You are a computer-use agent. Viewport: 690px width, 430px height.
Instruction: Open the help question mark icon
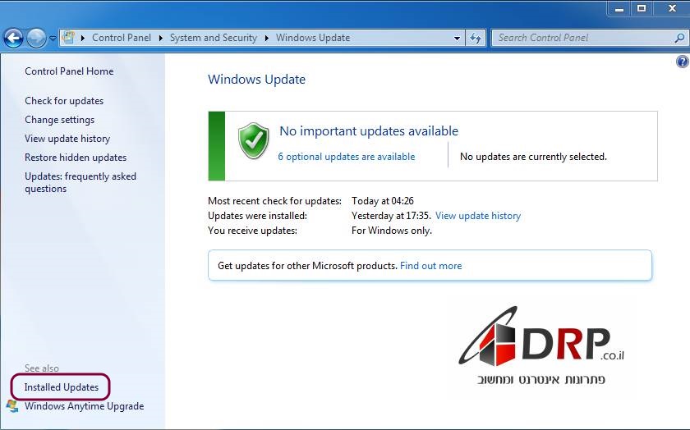[x=682, y=62]
